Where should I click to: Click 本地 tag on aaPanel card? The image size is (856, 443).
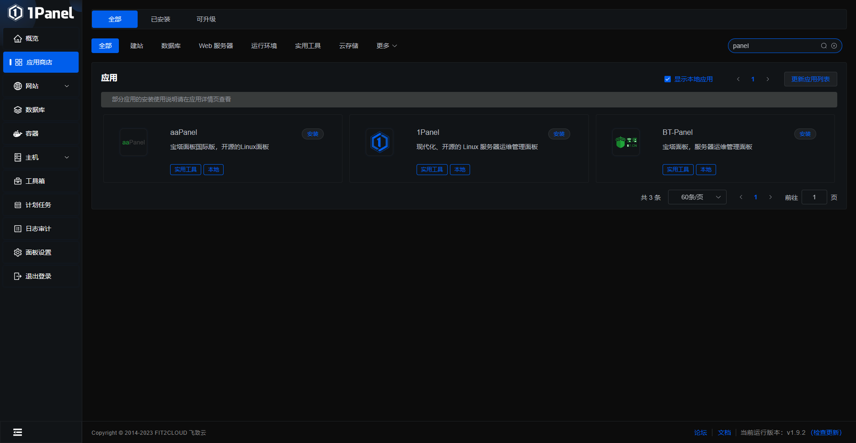pyautogui.click(x=214, y=170)
